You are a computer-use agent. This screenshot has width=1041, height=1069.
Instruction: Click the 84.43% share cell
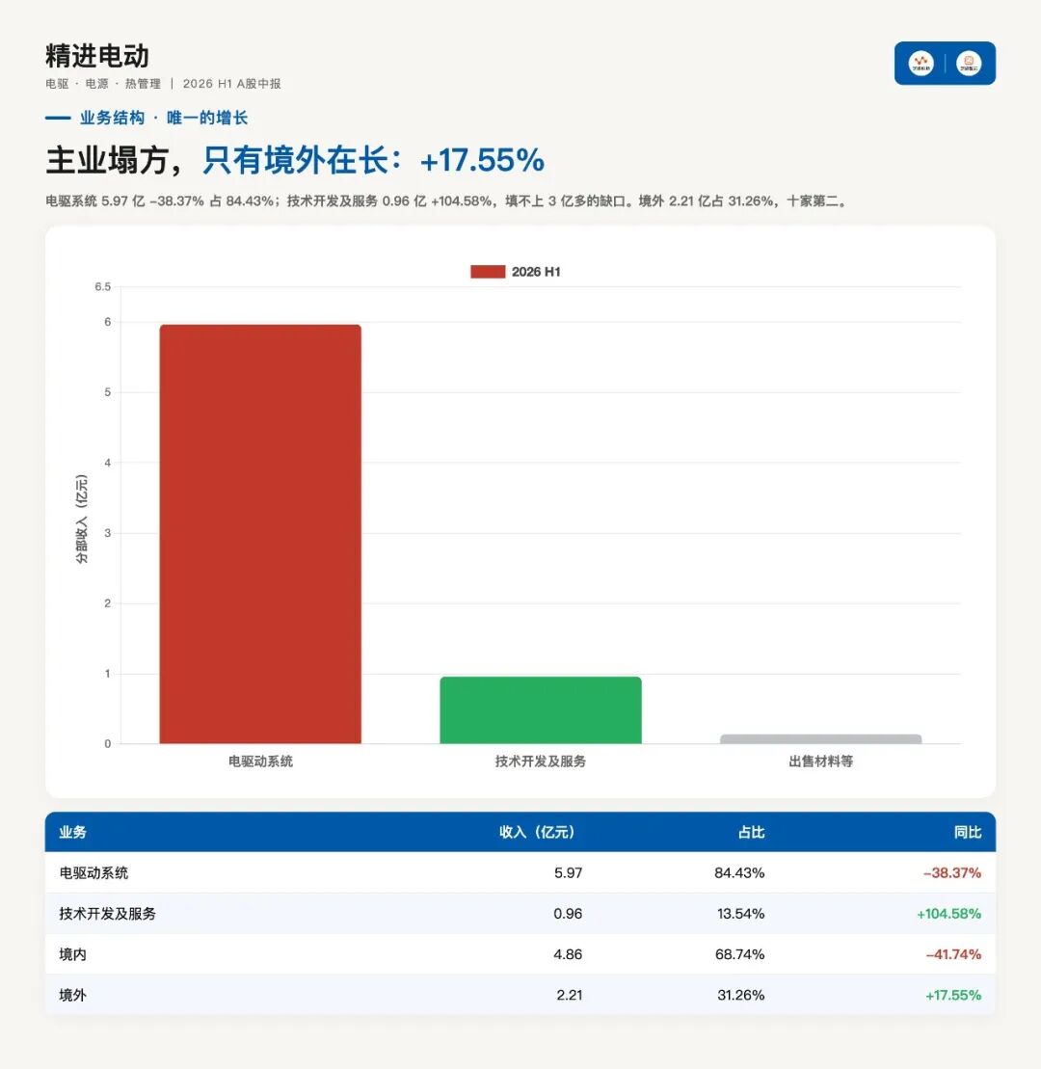pyautogui.click(x=739, y=872)
